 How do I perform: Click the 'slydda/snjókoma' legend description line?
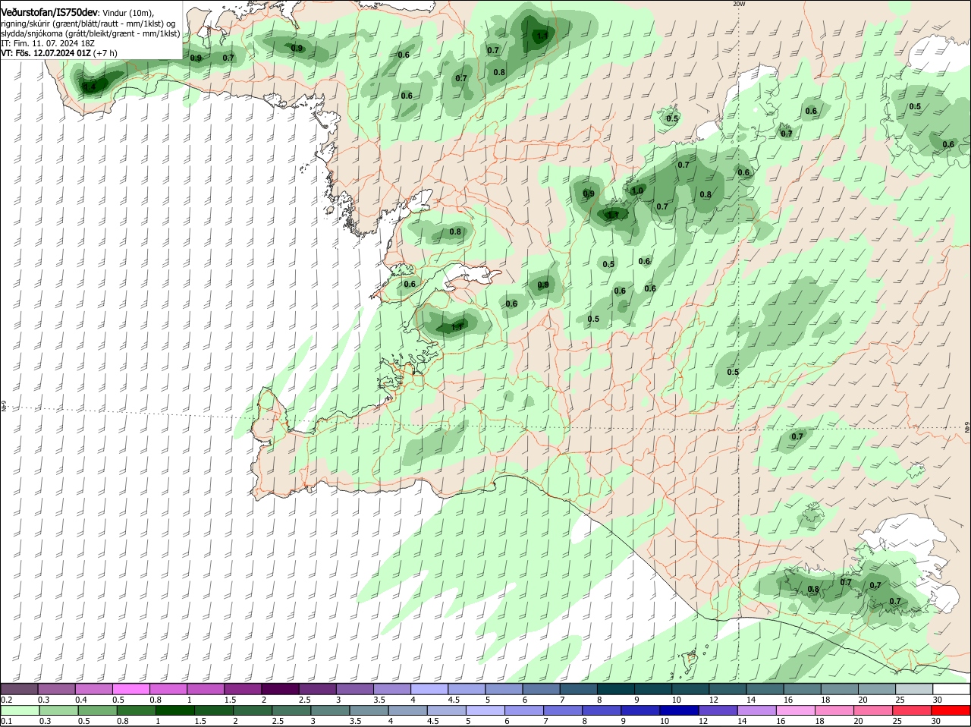point(90,33)
